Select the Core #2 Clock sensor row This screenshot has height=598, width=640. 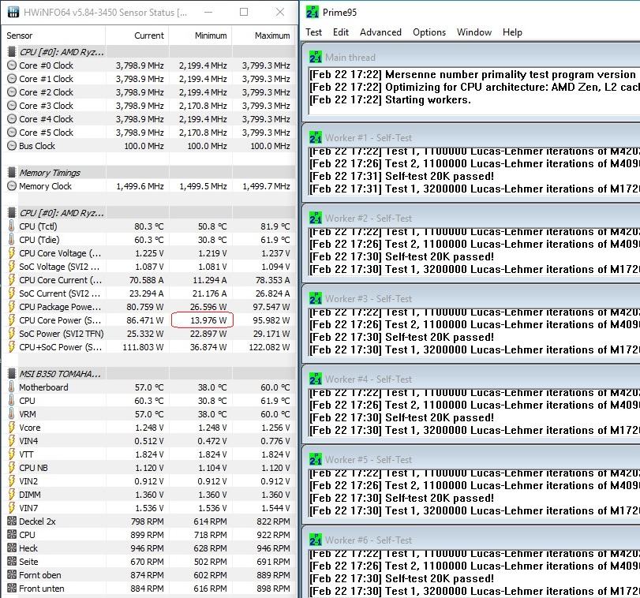click(x=149, y=92)
